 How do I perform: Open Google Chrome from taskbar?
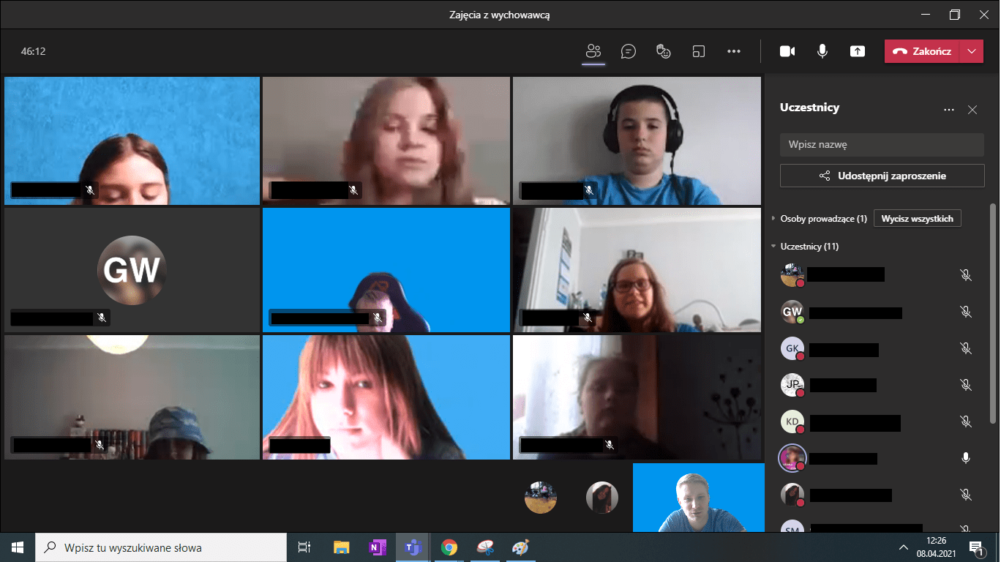pos(449,547)
